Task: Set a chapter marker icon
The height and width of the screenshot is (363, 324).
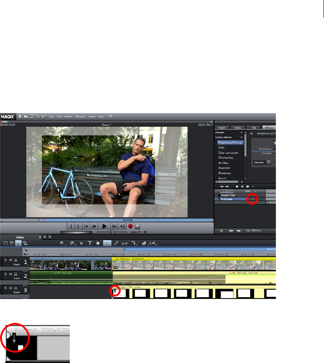Action: [x=98, y=243]
